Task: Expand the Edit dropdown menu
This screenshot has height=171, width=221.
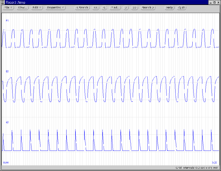Action: (x=37, y=8)
